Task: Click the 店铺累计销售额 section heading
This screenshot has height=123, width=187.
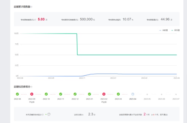Action: coord(22,7)
